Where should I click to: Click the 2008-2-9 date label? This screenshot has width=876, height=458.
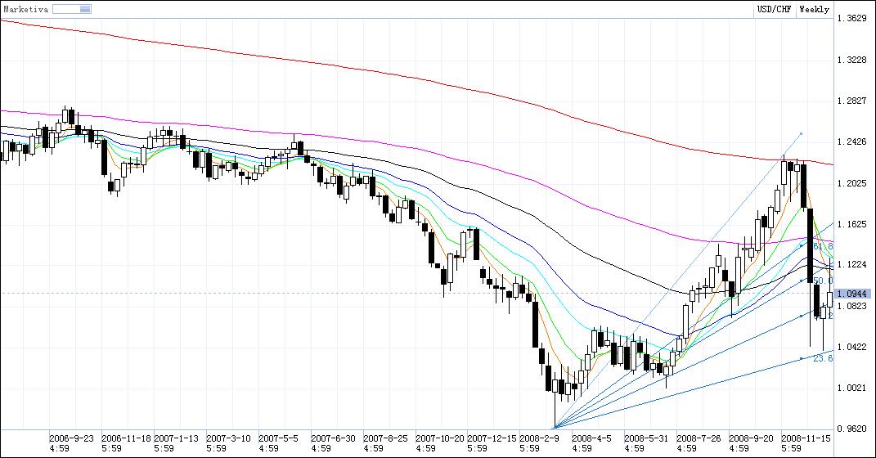539,438
